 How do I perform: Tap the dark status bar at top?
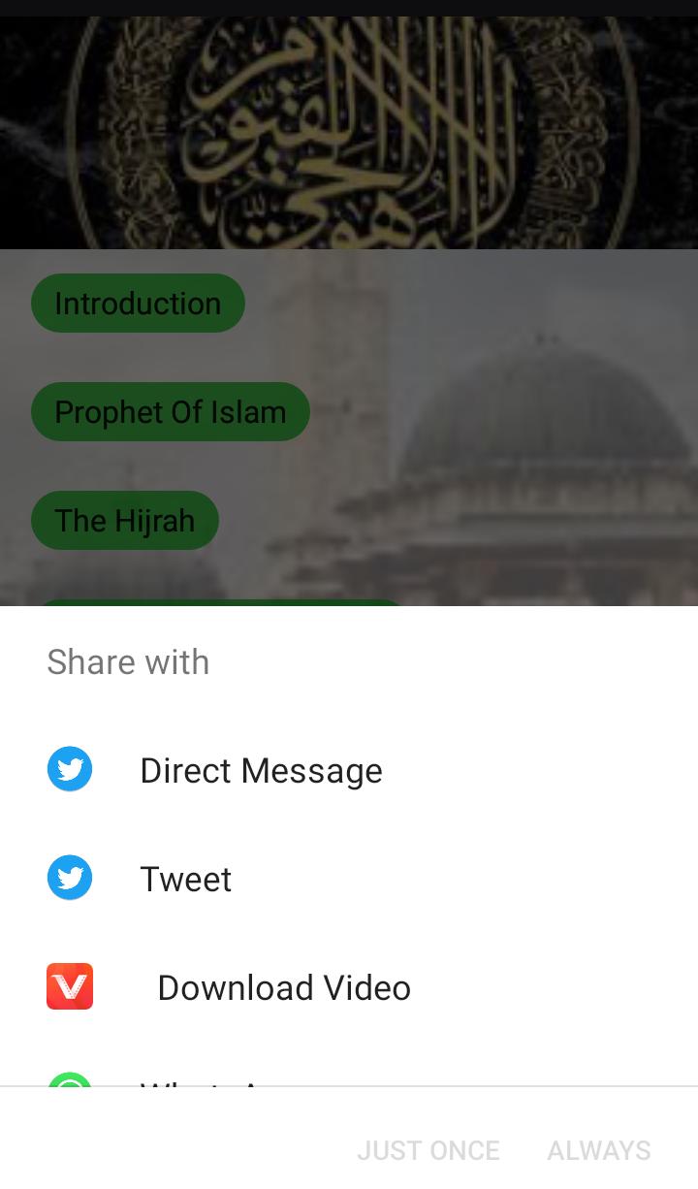coord(349,9)
